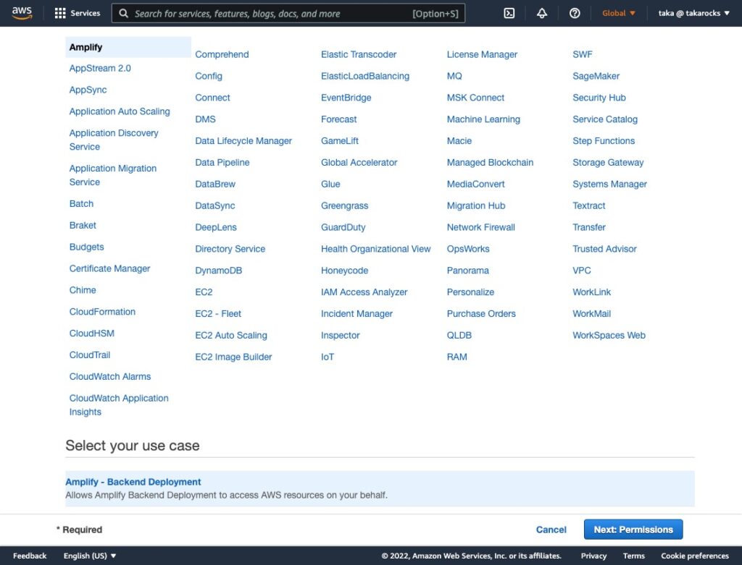Pick License Manager service
Viewport: 742px width, 565px height.
click(x=482, y=54)
